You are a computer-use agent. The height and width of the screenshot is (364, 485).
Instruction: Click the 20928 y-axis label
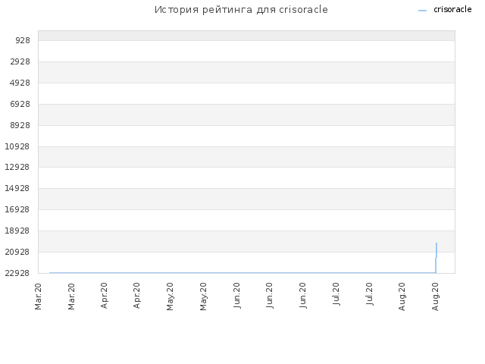click(x=17, y=252)
